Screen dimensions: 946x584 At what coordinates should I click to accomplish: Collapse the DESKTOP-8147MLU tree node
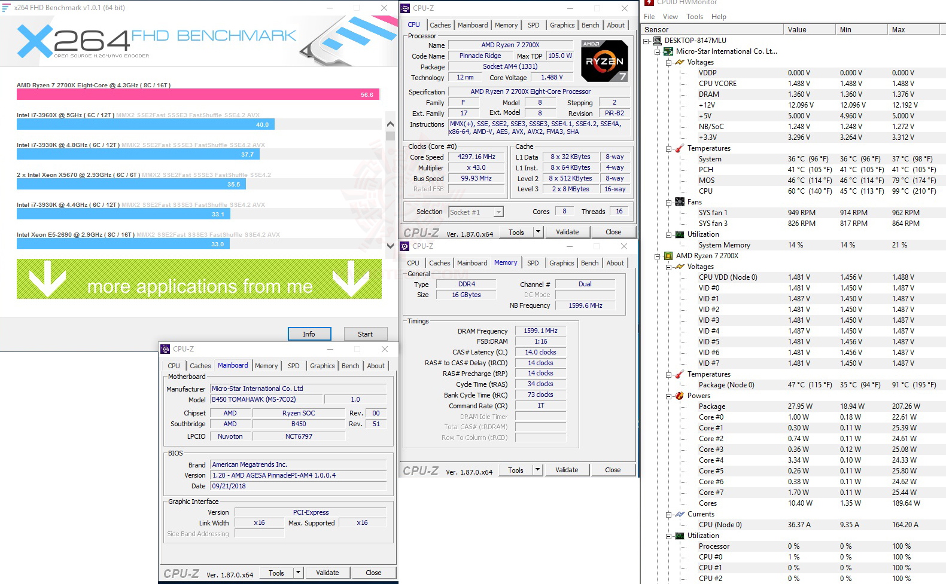click(x=646, y=41)
